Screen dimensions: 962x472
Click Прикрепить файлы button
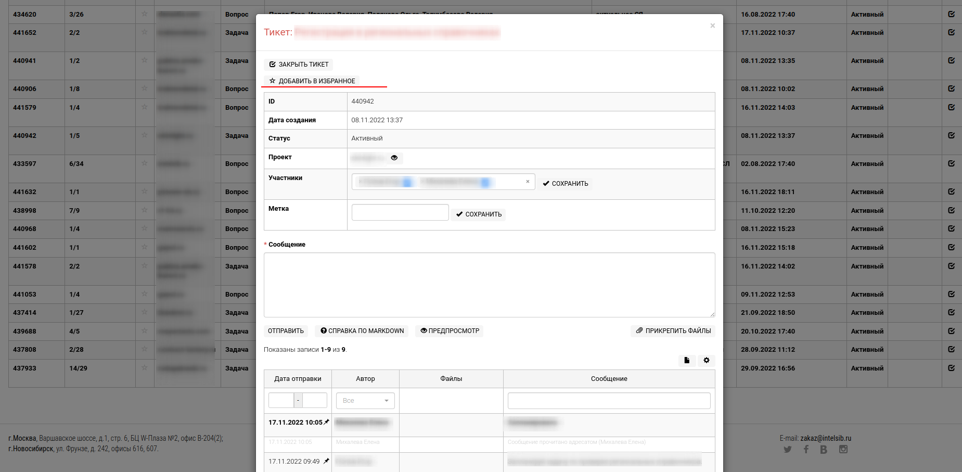coord(673,331)
